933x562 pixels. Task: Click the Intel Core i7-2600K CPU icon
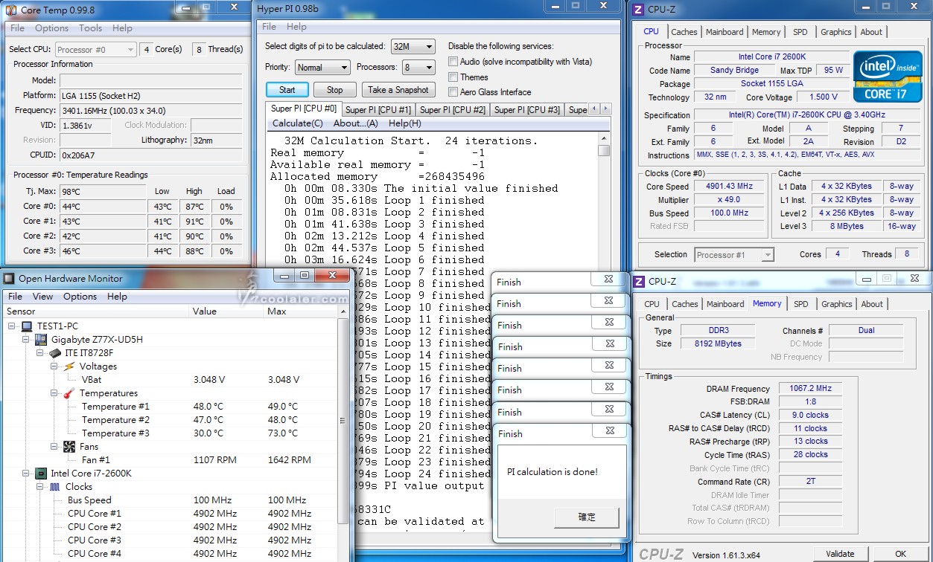point(41,474)
